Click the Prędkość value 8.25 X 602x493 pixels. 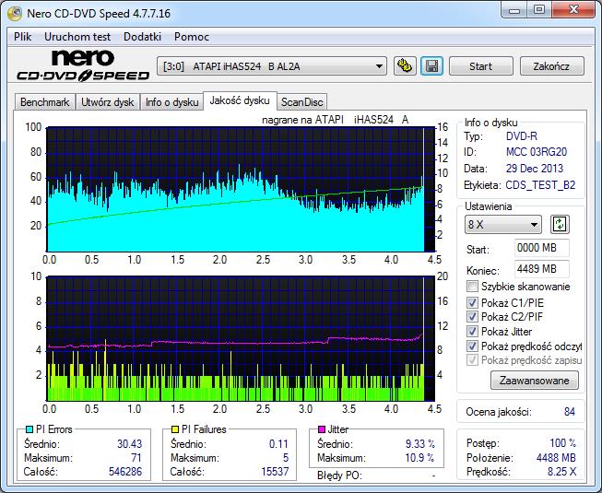tap(561, 472)
